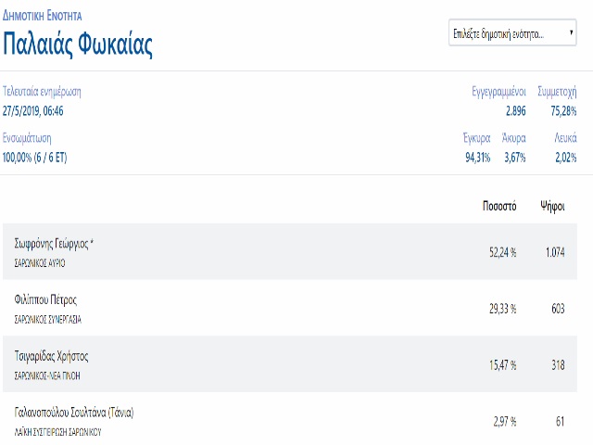Select the 'Παλαιάς Φωκαίας' page heading
Screen dimensions: 593x445
pyautogui.click(x=78, y=44)
